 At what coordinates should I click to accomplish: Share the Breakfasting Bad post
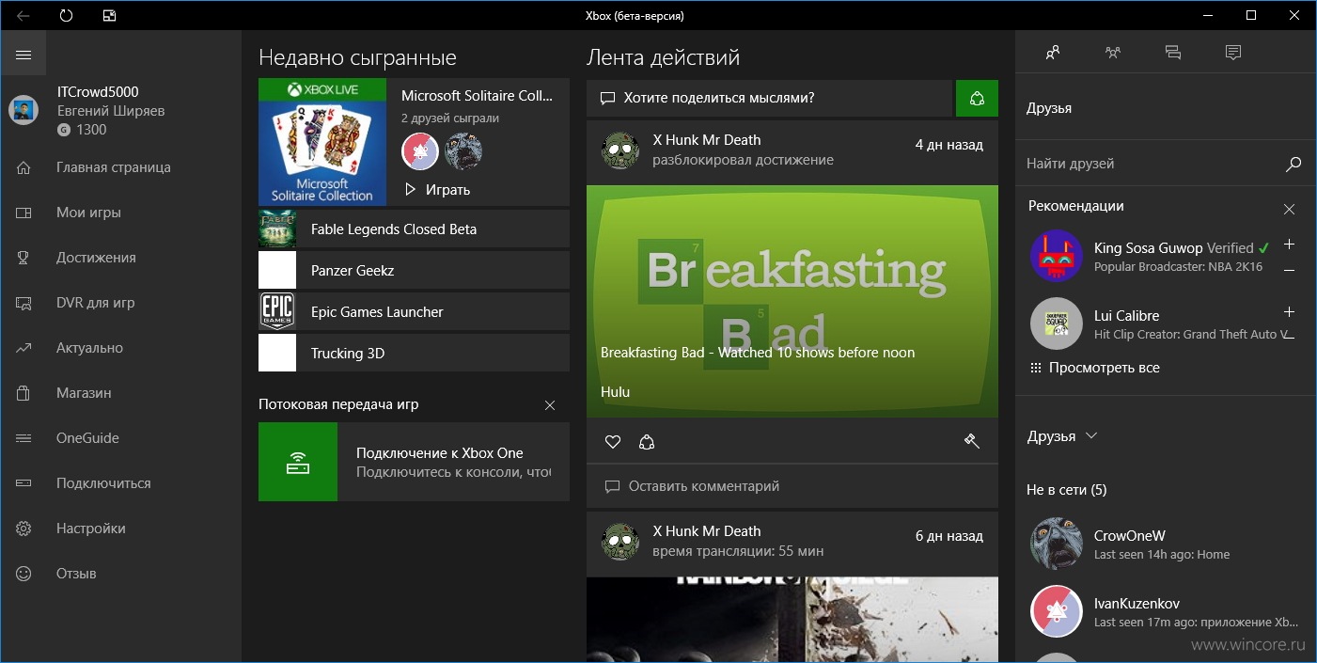click(647, 441)
